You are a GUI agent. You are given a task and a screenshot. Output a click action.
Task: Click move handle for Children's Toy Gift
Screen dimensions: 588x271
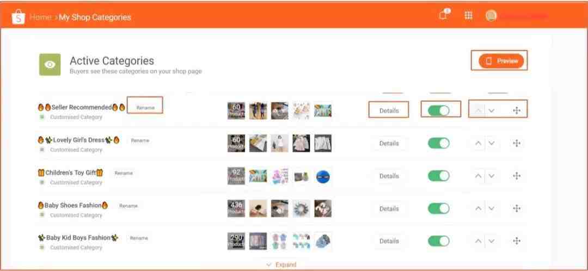517,176
